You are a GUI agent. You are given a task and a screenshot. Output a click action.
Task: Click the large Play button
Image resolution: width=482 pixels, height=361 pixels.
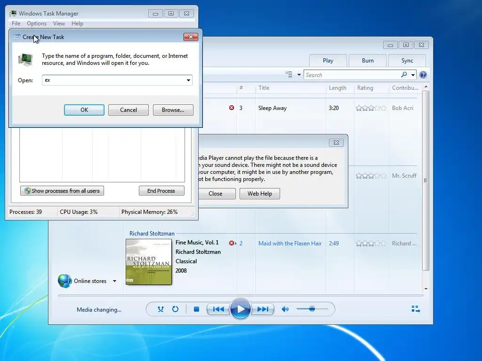(240, 309)
